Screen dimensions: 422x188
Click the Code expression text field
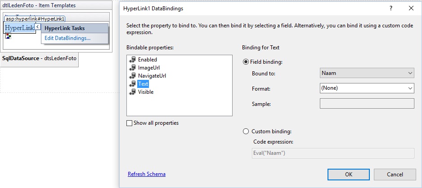[333, 153]
